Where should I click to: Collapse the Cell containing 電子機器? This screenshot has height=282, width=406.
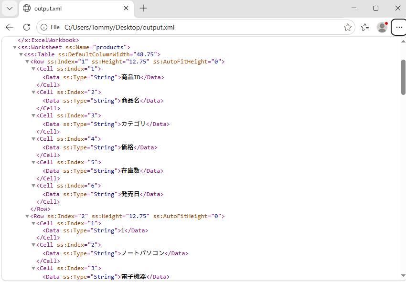coord(33,268)
